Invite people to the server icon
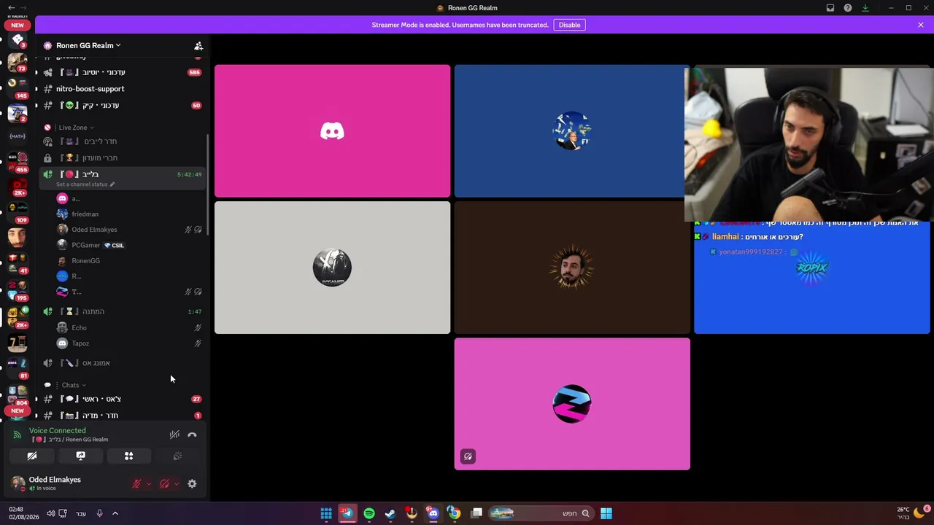This screenshot has height=525, width=934. 198,45
